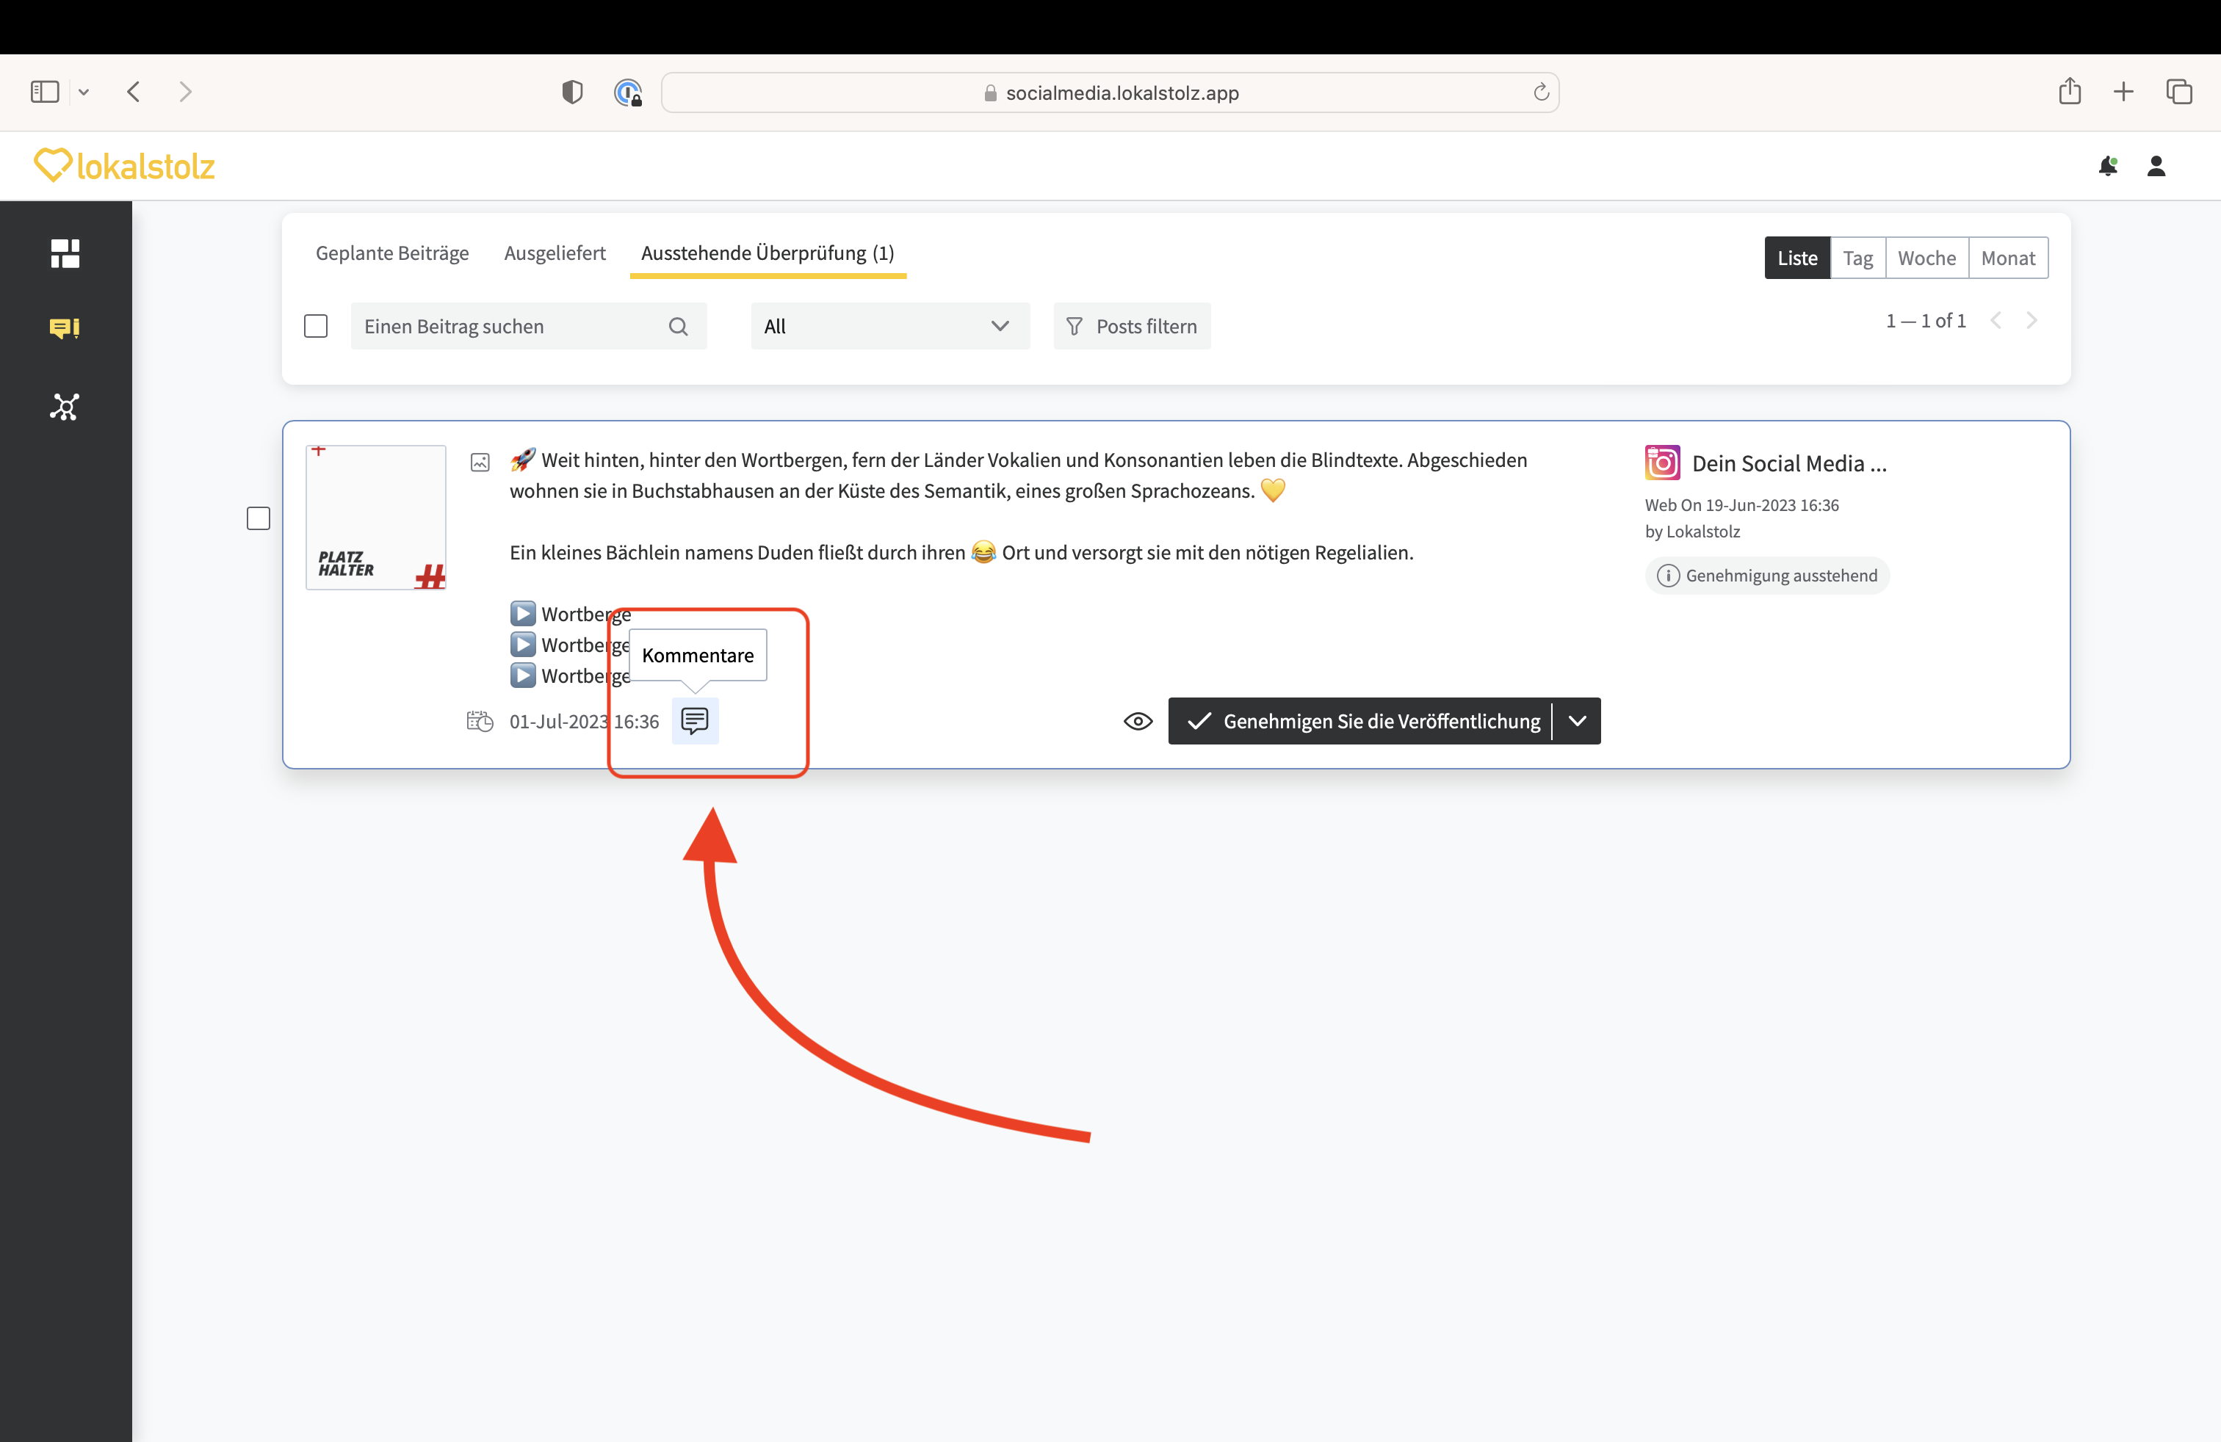Click Posts filtern button

1131,327
